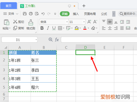Align text left
137x102 pixels.
coord(104,28)
